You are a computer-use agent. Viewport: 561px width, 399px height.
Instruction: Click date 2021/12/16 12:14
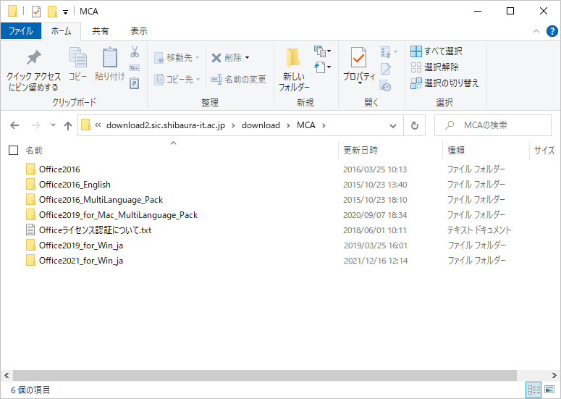tap(376, 261)
